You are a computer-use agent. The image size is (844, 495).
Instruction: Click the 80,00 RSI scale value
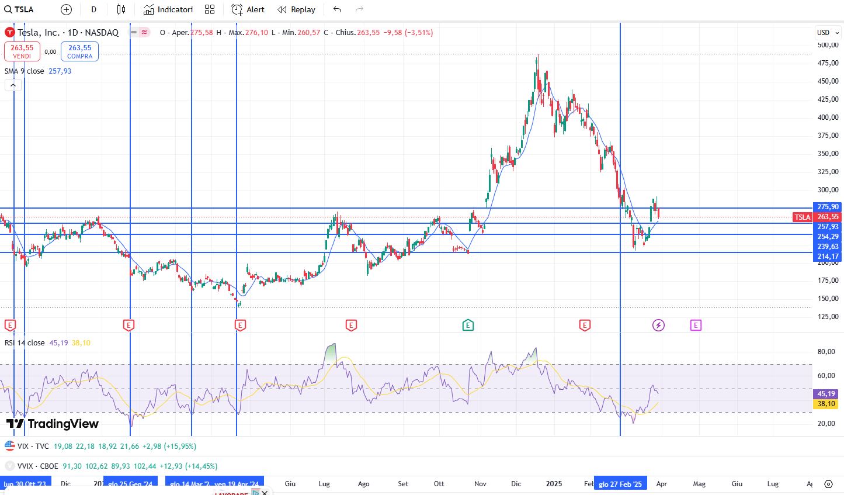click(826, 352)
